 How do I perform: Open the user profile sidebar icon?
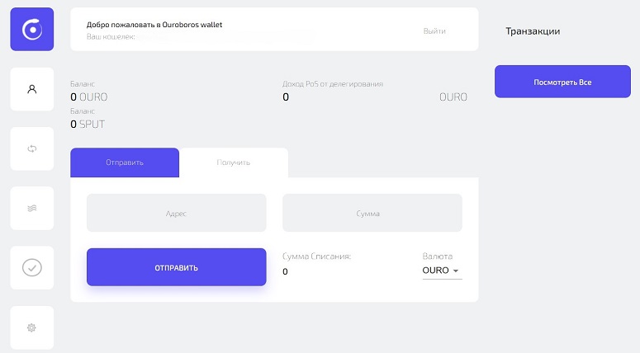coord(32,89)
